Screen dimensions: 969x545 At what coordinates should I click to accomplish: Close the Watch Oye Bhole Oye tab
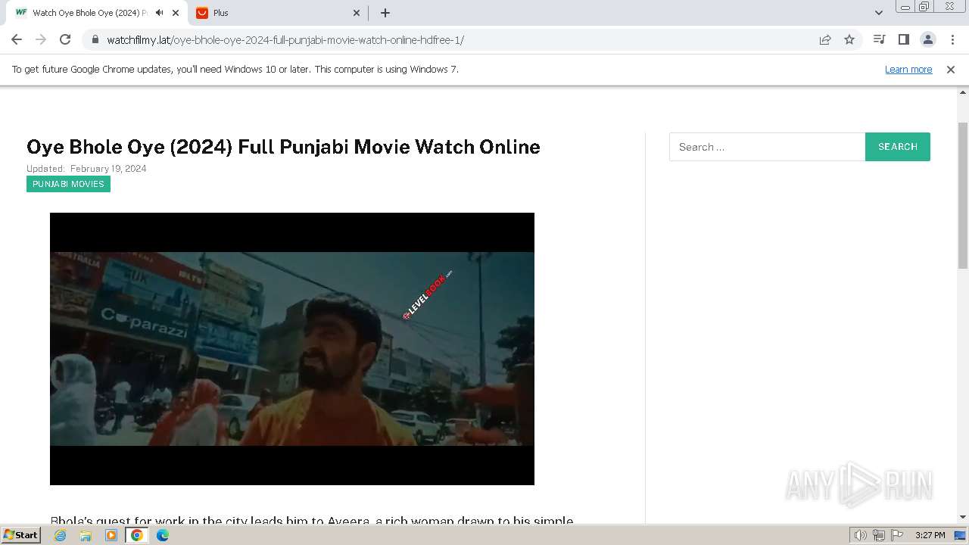176,13
